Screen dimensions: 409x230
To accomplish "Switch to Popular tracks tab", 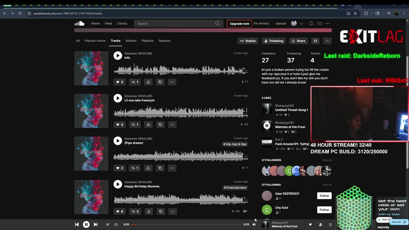I will (95, 41).
